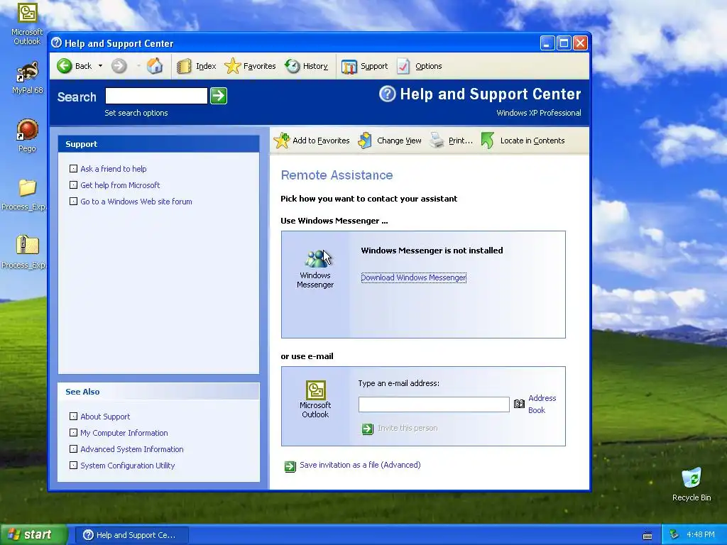Open the Start menu
Viewport: 727px width, 545px height.
click(34, 534)
